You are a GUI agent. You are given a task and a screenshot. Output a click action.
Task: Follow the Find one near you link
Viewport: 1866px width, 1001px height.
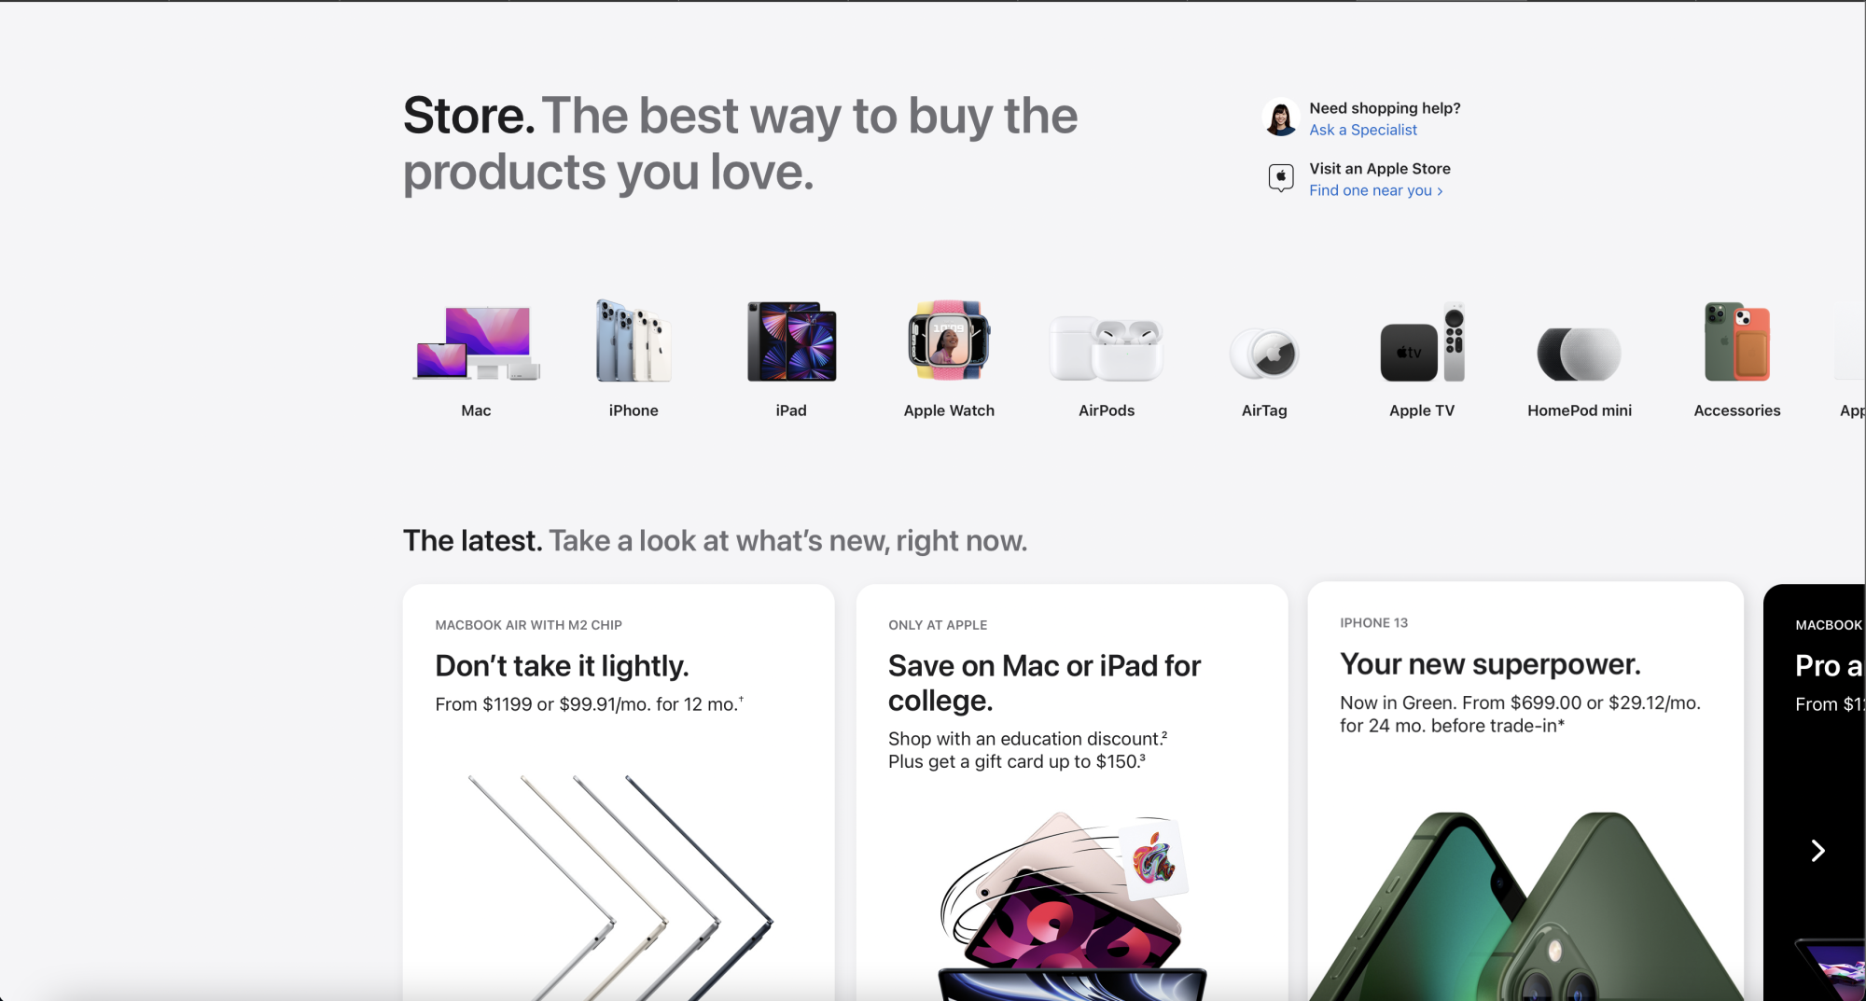point(1375,190)
